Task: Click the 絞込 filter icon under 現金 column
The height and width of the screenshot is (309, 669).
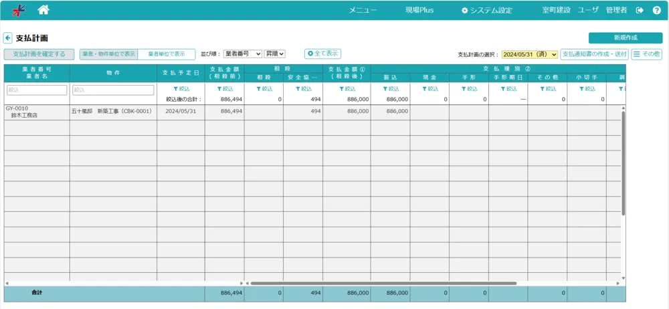Action: (x=429, y=88)
